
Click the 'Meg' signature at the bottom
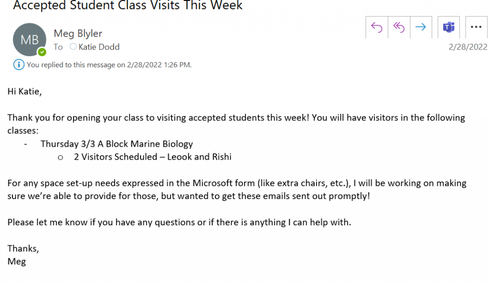(17, 262)
